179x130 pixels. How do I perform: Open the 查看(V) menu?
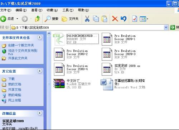[37, 10]
